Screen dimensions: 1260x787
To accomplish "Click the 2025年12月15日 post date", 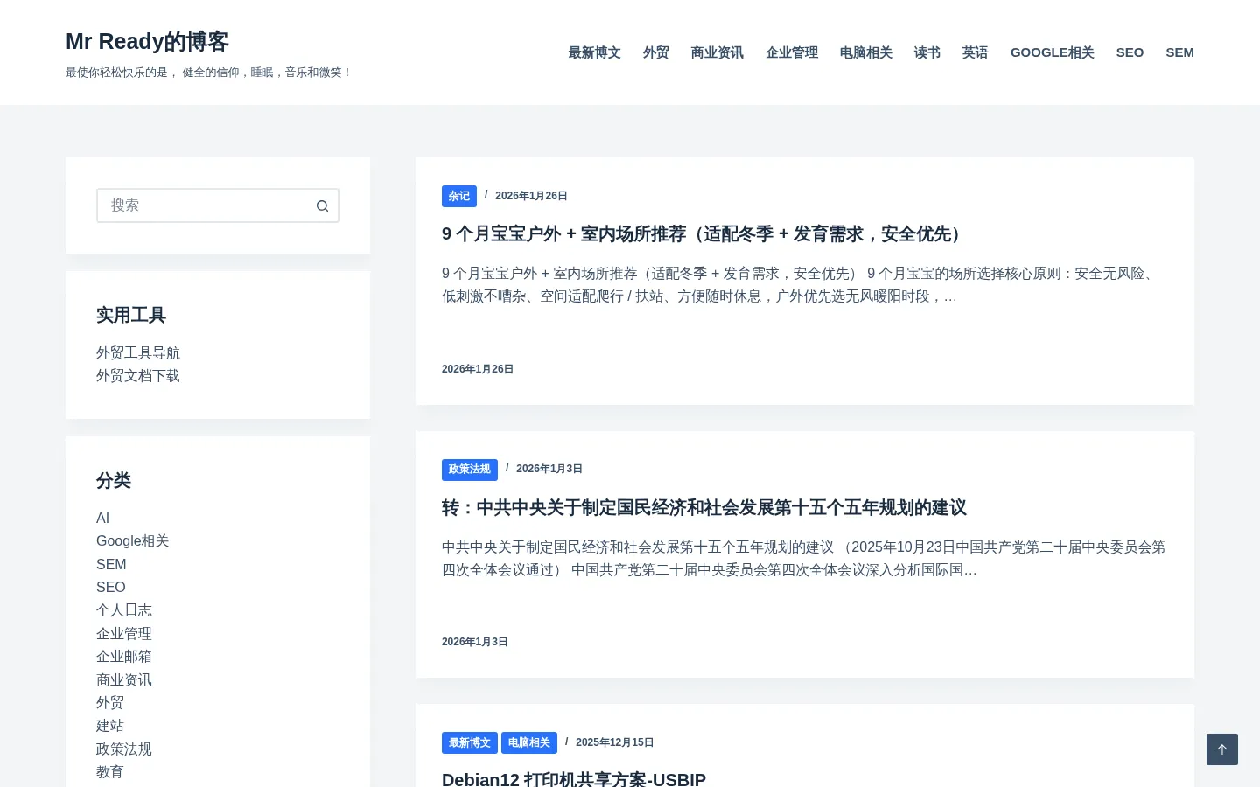I will (x=615, y=742).
